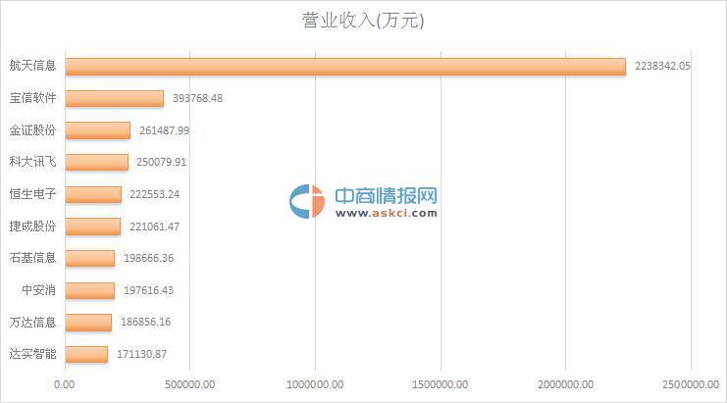Select data label 2238342.05

pyautogui.click(x=662, y=67)
